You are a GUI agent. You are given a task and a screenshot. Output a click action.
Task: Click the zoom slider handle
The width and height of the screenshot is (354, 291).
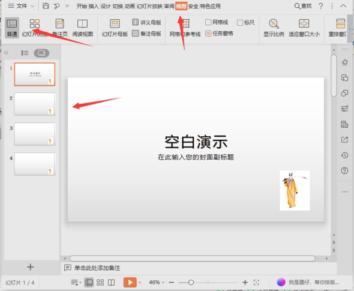191,283
